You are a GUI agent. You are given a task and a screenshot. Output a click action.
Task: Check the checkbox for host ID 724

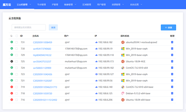16,68
